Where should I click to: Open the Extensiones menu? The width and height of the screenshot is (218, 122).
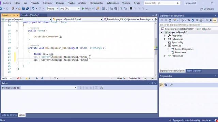113,3
